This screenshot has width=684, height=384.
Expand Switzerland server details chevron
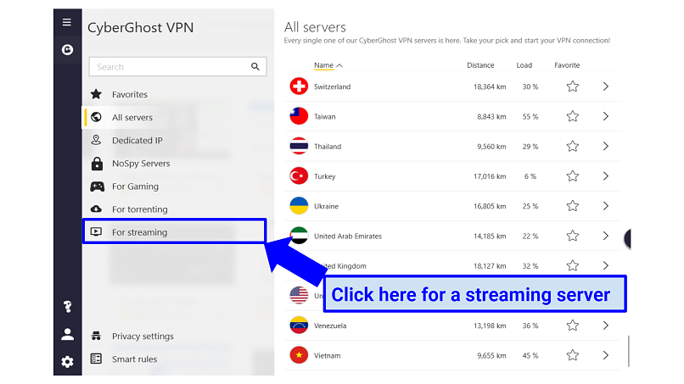[x=605, y=86]
